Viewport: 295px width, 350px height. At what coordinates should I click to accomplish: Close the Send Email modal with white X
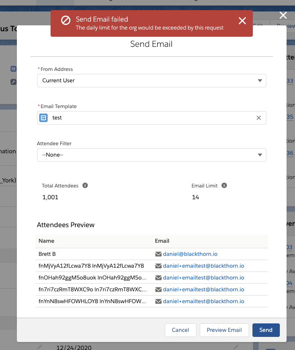click(x=283, y=15)
